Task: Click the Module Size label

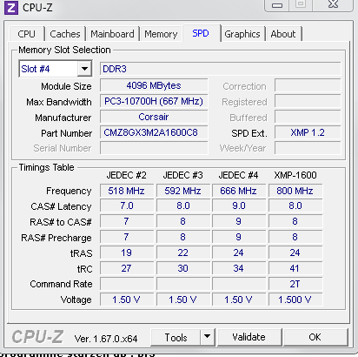Action: 66,86
